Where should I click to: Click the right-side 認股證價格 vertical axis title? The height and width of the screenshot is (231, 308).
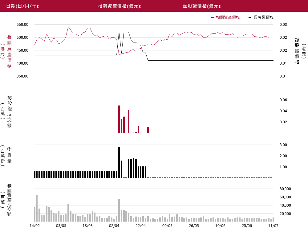[297, 51]
